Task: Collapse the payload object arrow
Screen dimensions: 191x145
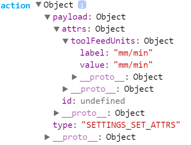Action: [x=47, y=17]
